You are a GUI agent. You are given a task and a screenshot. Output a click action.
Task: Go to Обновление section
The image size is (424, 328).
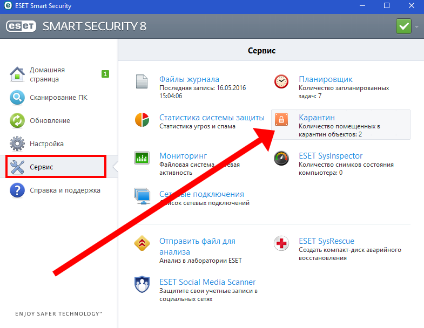coord(50,121)
